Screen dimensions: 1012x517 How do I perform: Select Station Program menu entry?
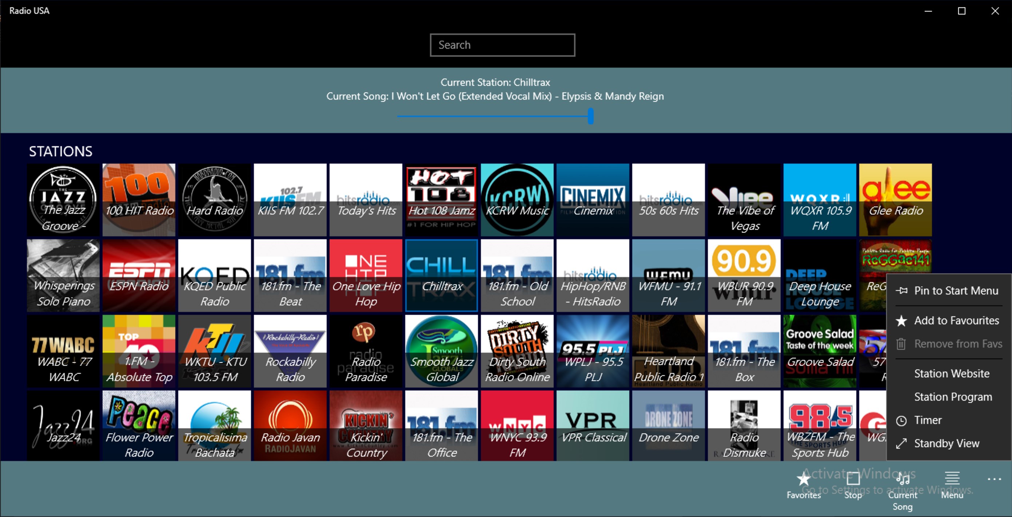click(953, 397)
